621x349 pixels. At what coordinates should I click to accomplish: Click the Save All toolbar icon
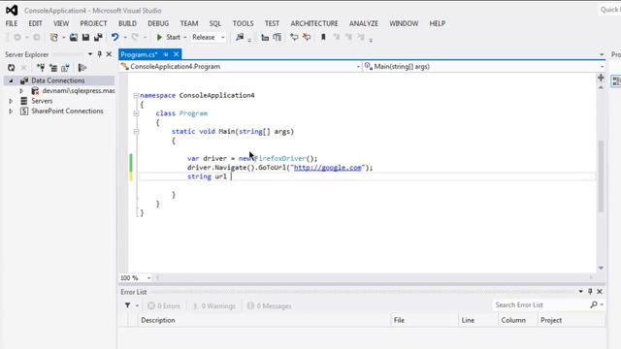click(98, 37)
